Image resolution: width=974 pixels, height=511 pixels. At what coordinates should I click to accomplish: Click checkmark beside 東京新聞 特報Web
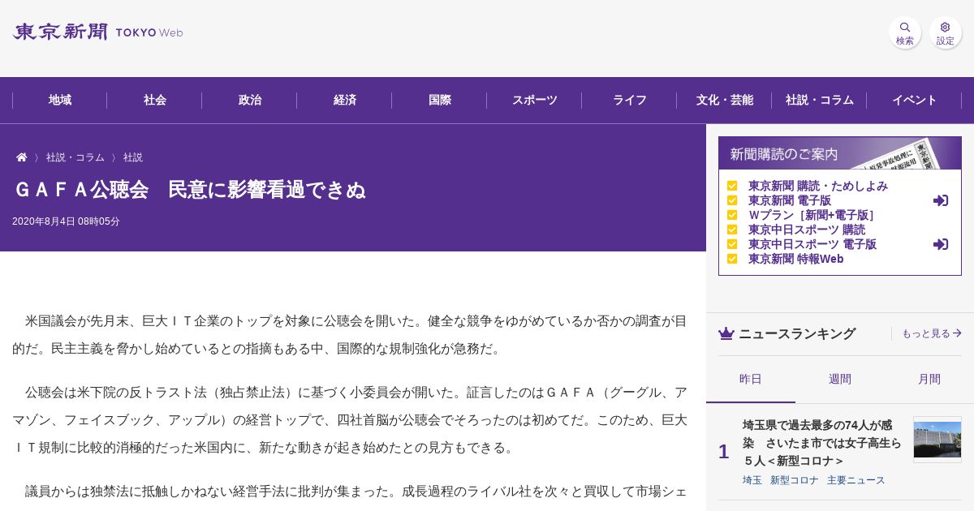coord(732,259)
